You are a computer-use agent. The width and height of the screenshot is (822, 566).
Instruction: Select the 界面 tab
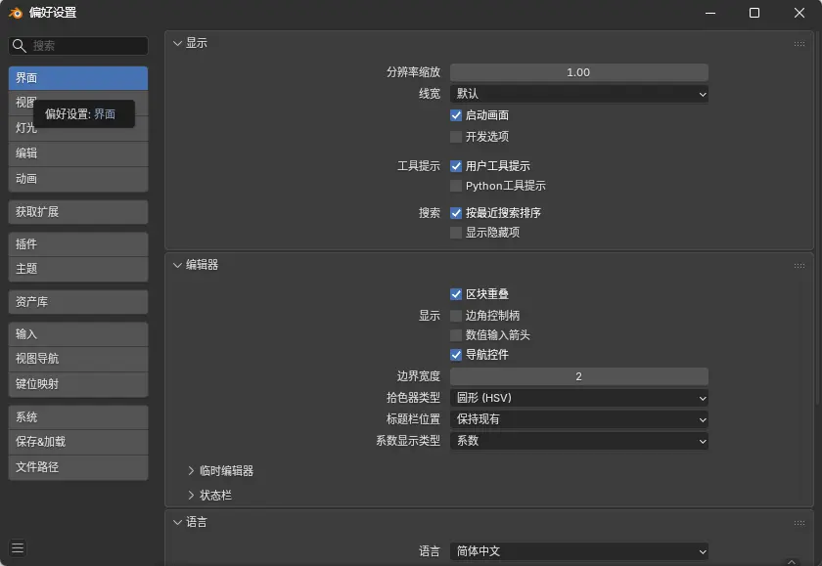pyautogui.click(x=78, y=78)
